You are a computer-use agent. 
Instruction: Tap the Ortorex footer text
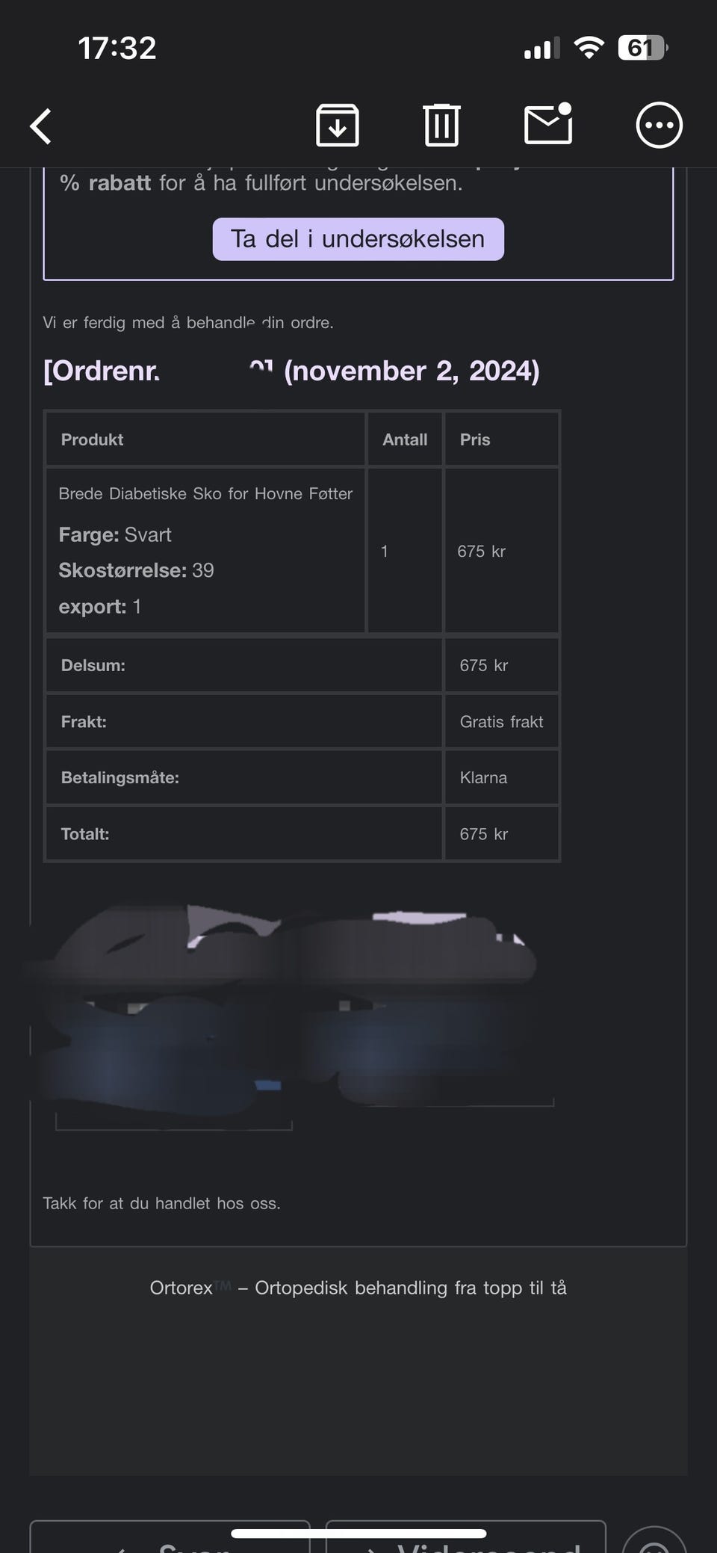pos(358,1288)
